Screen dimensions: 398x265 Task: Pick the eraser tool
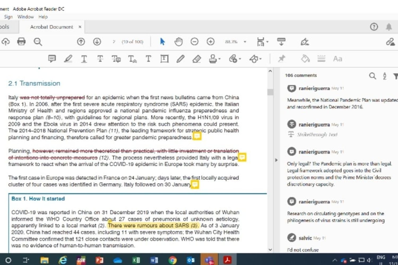(x=197, y=59)
